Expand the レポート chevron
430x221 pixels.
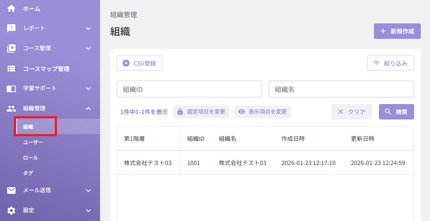(x=88, y=28)
